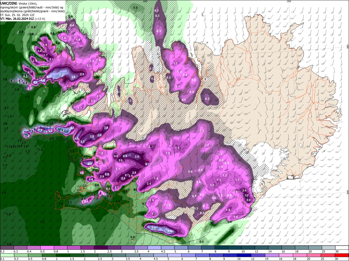Click the 'slydda/snjókoma' legend description line

[32, 11]
